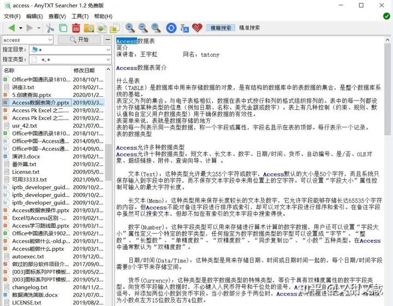393x306 pixels.
Task: Click the highlighted Access word in preview title
Action: click(127, 41)
